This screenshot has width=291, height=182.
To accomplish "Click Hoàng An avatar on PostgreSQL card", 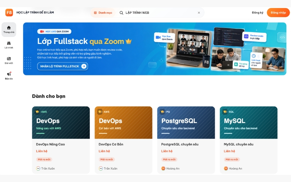I will coord(163,169).
